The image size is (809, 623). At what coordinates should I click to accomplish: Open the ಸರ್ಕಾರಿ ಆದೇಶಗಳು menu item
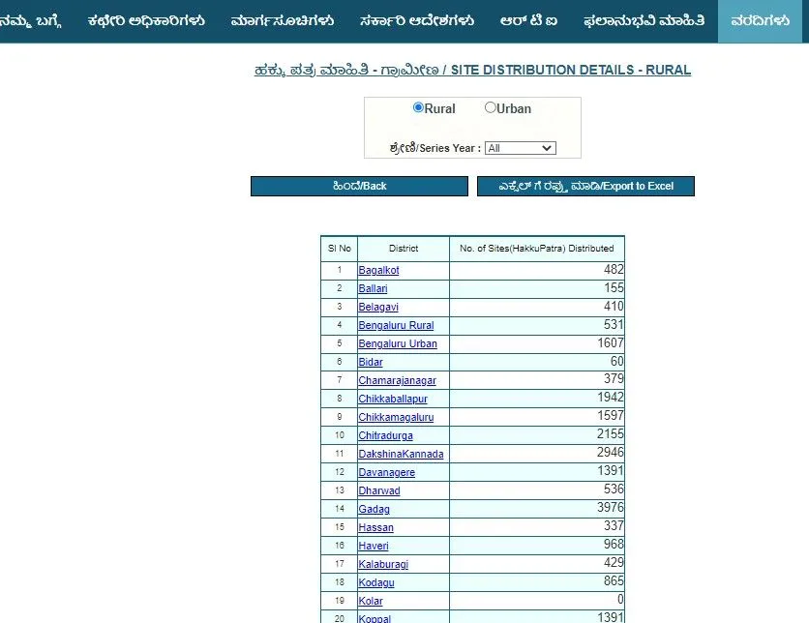[x=416, y=20]
